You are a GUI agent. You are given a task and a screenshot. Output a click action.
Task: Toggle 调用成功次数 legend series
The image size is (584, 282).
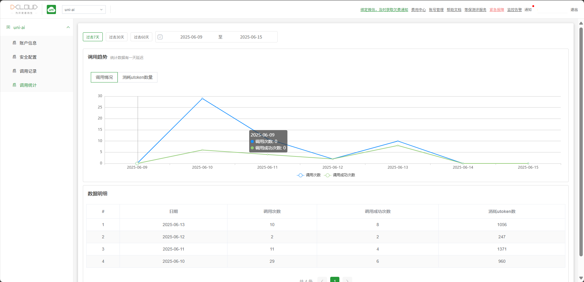(x=340, y=175)
